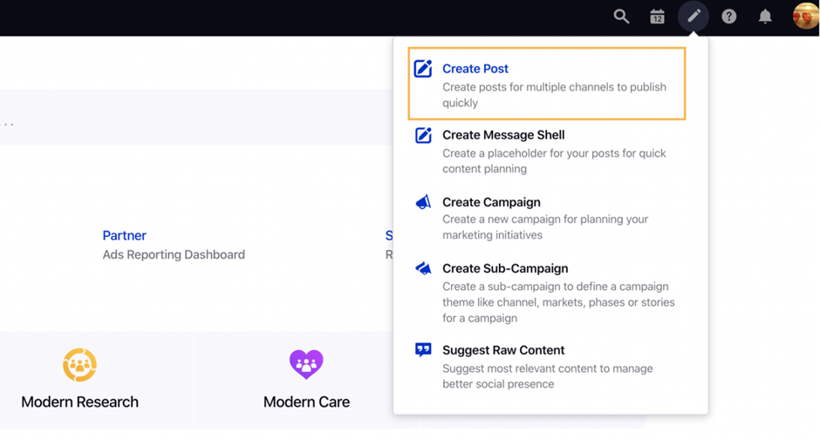The image size is (820, 439).
Task: Click the Suggest Raw Content quote icon
Action: click(x=423, y=350)
